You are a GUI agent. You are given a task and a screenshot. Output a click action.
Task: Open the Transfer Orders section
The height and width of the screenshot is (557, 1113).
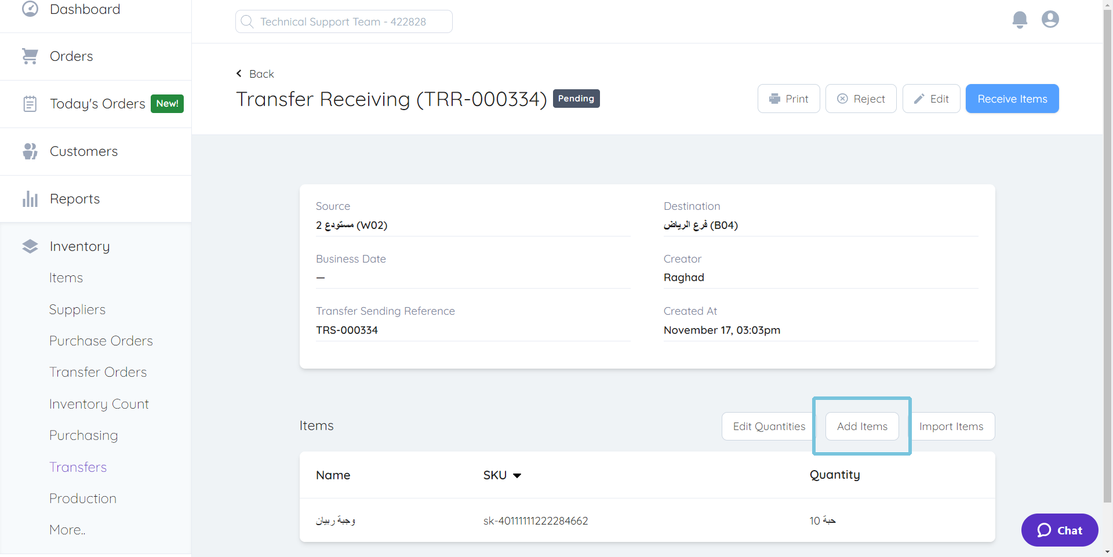[x=97, y=372]
